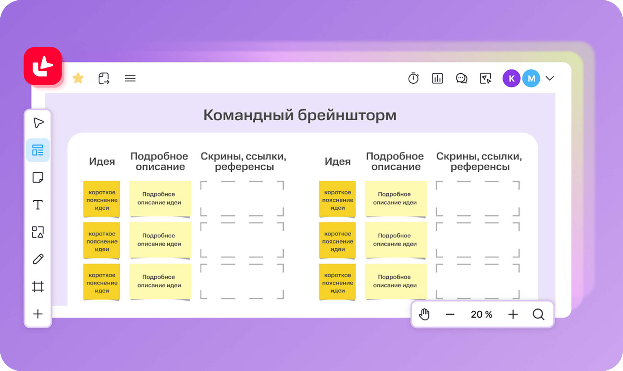Open the hamburger menu
623x371 pixels.
(x=130, y=78)
